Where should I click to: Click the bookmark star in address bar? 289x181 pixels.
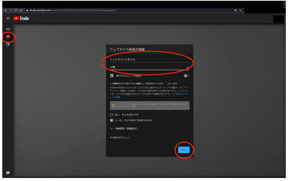240,10
